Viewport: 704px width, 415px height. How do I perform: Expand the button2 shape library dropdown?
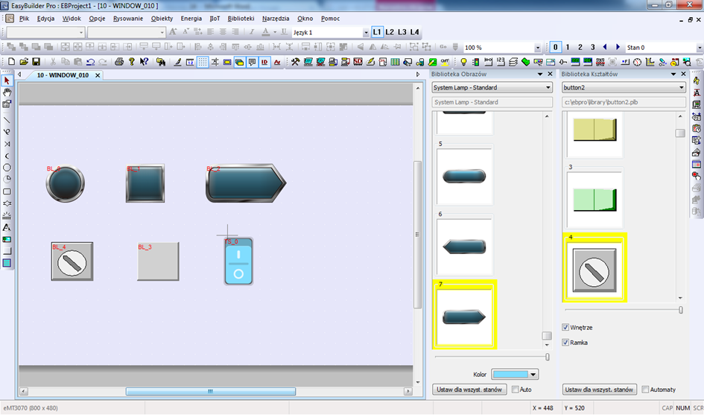682,88
